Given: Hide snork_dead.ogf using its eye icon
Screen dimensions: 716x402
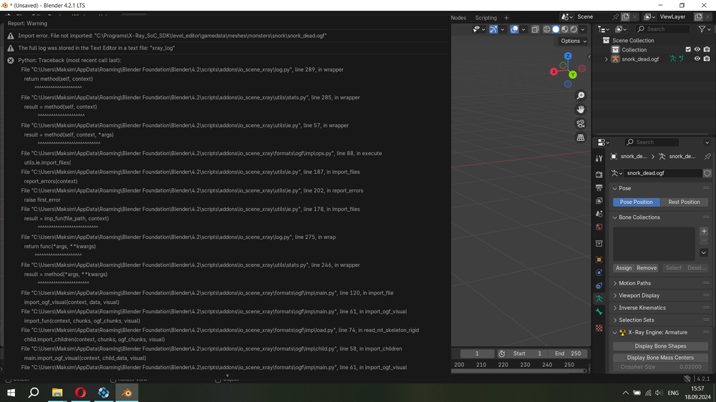Looking at the screenshot, I should click(x=697, y=59).
